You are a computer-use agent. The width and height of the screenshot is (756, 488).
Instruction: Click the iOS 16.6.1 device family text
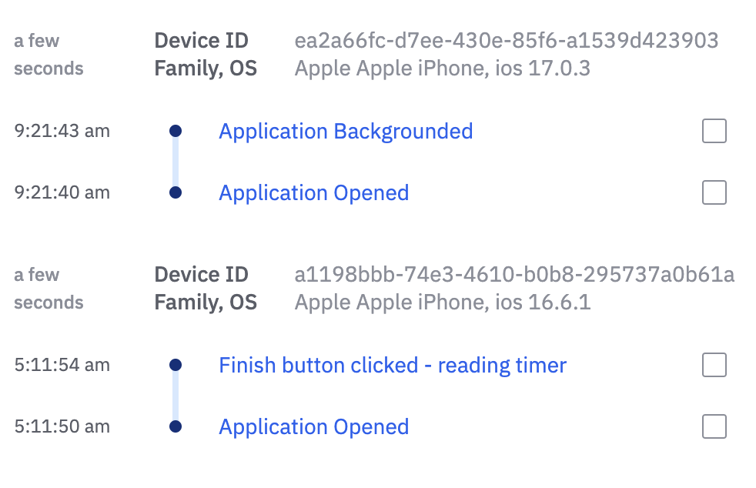click(442, 302)
